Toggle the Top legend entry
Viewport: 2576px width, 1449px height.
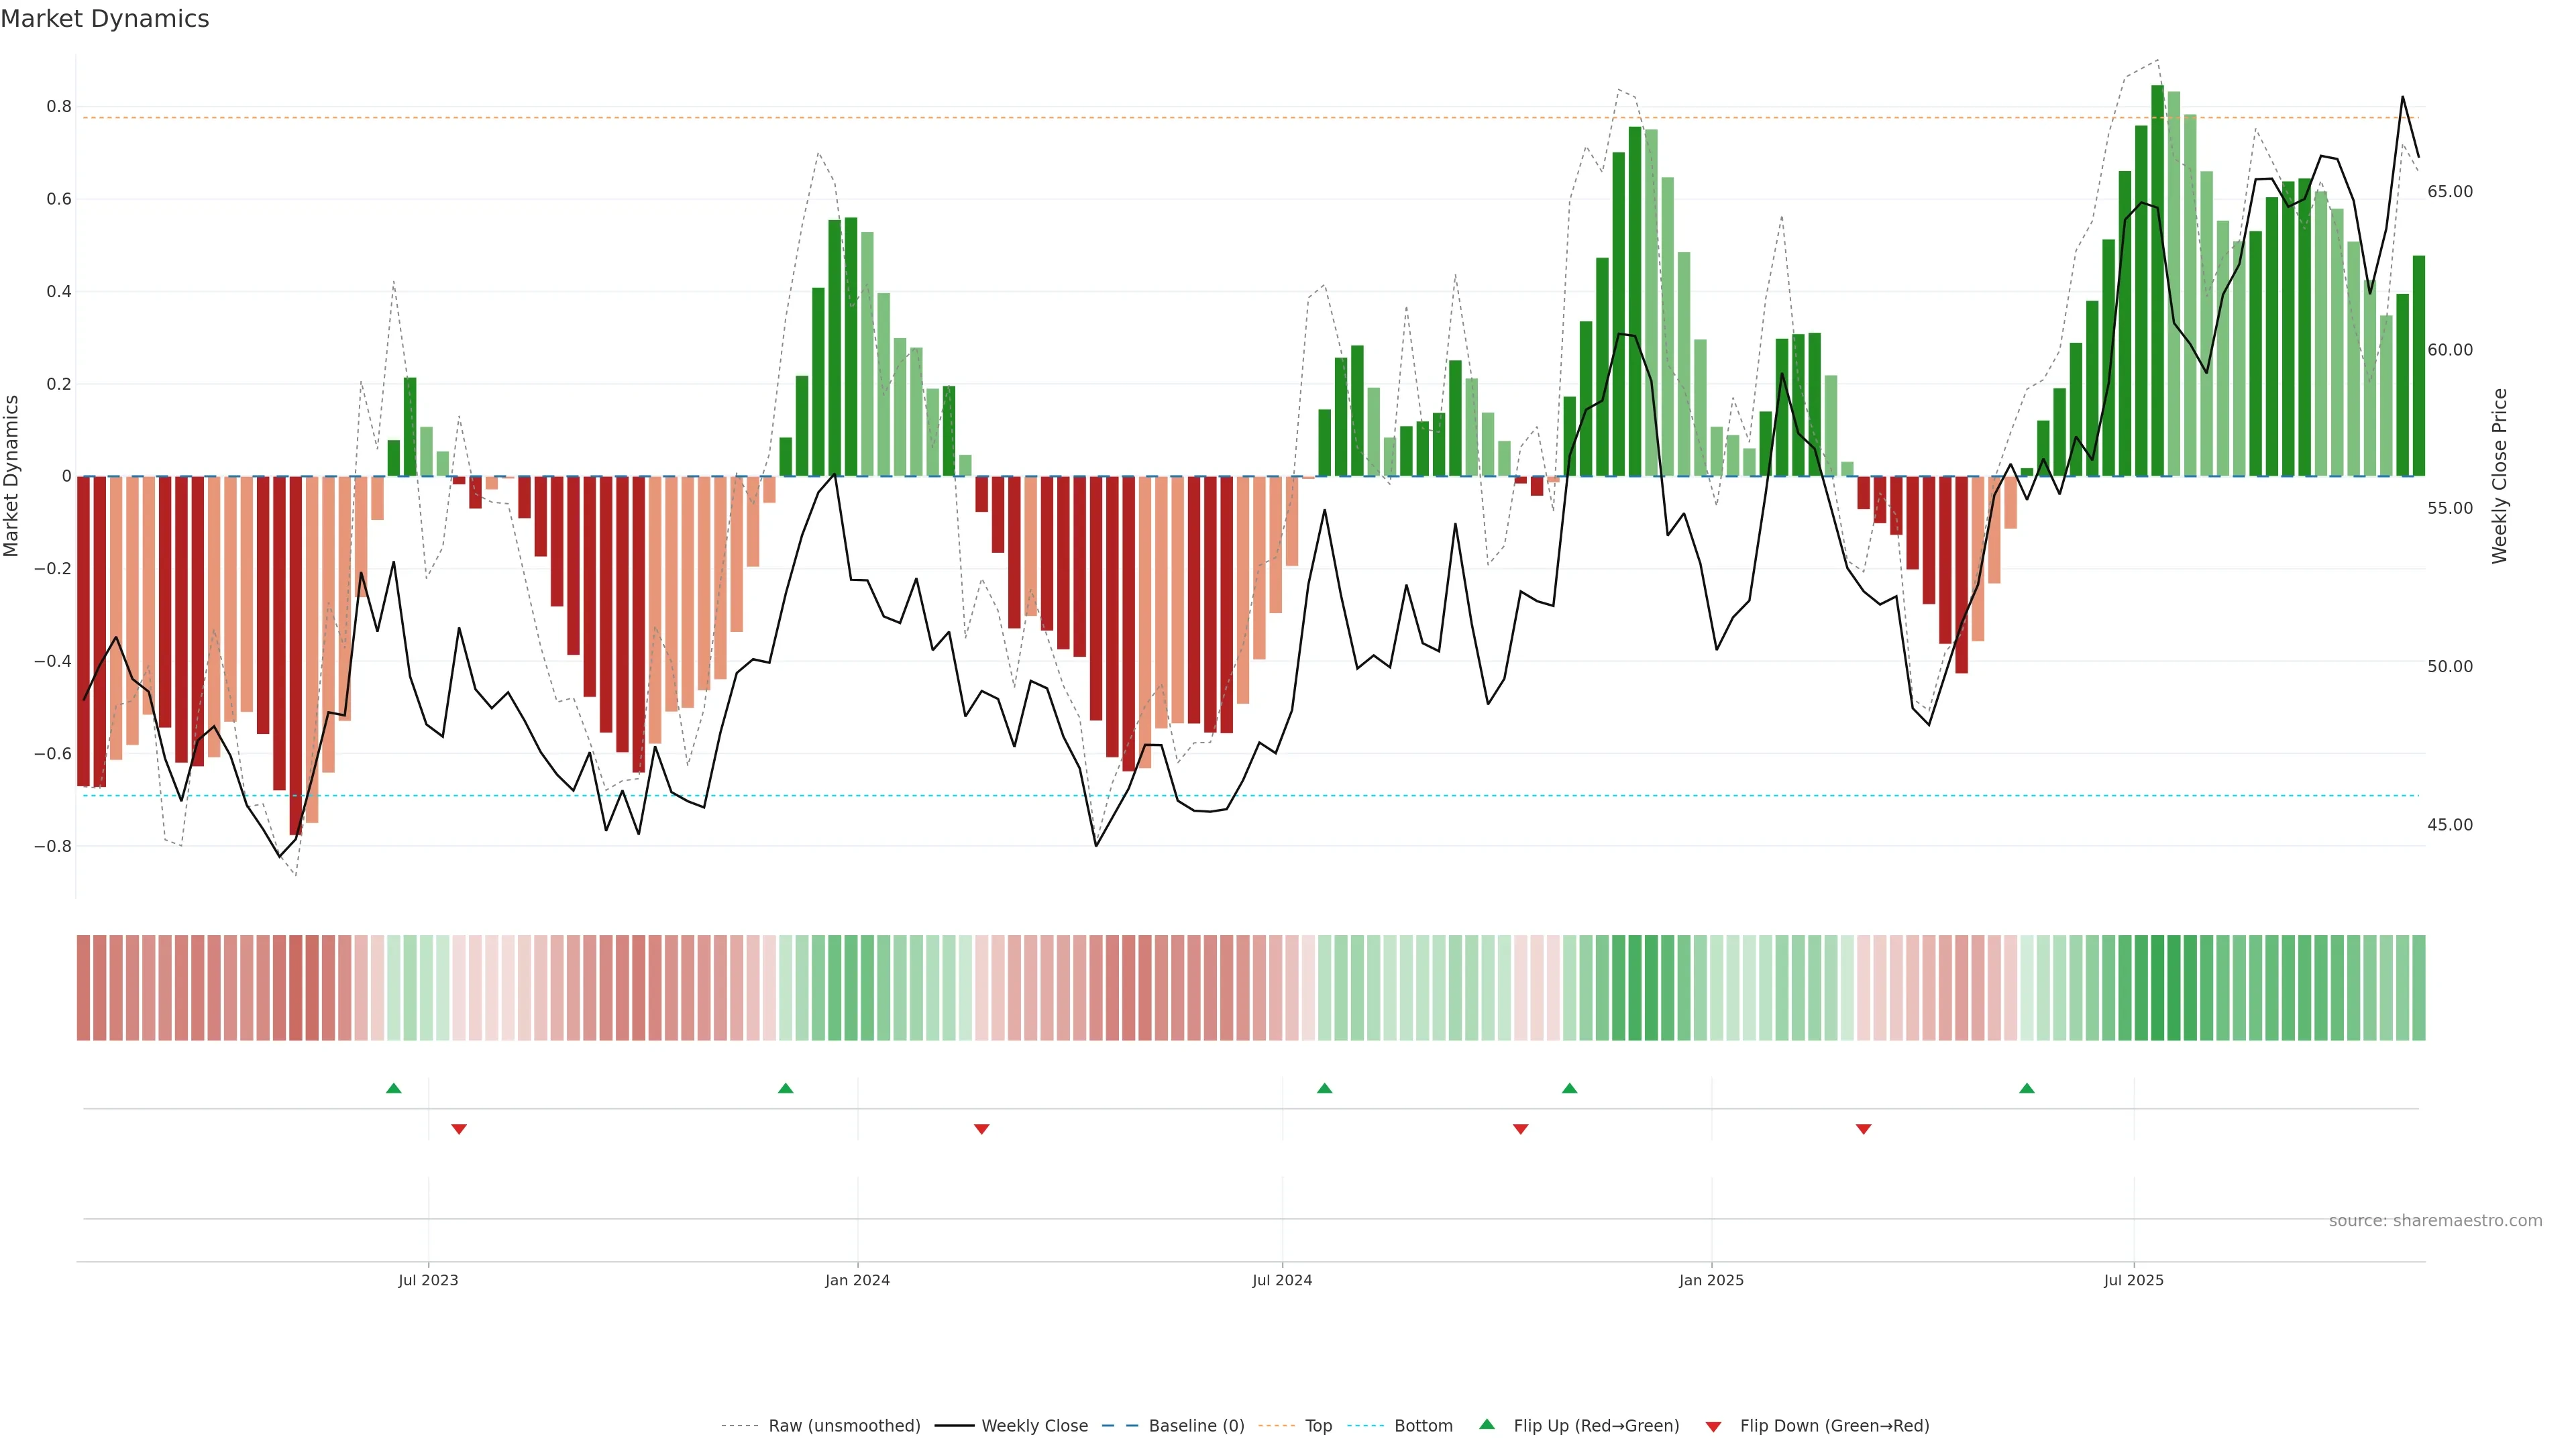(x=1318, y=1426)
